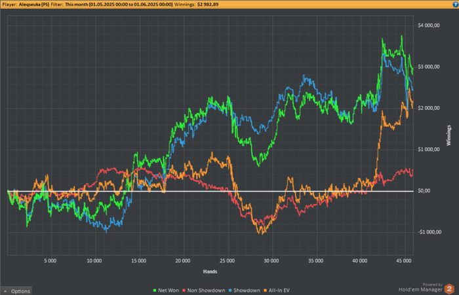This screenshot has width=459, height=295.
Task: Toggle the Showdown legend entry
Action: click(244, 290)
